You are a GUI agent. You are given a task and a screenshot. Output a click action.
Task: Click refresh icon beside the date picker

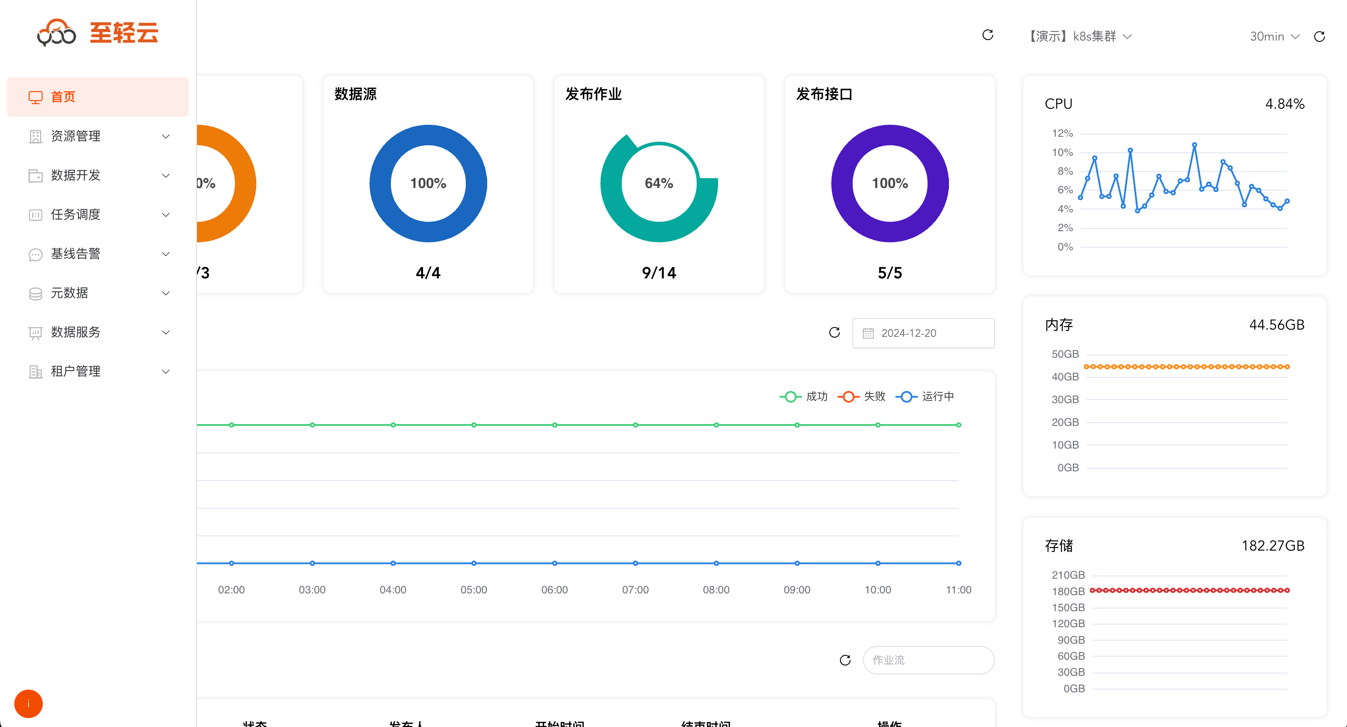[834, 332]
